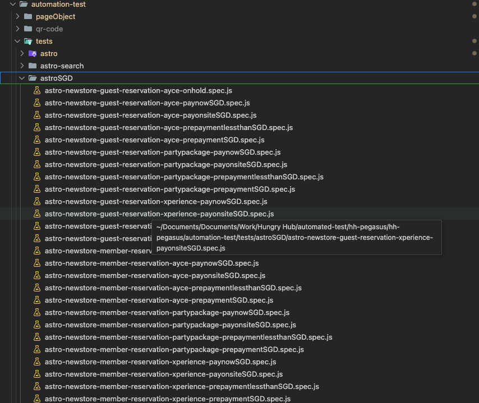The height and width of the screenshot is (403, 479).
Task: Collapse the astroSGD folder chevron
Action: 22,78
